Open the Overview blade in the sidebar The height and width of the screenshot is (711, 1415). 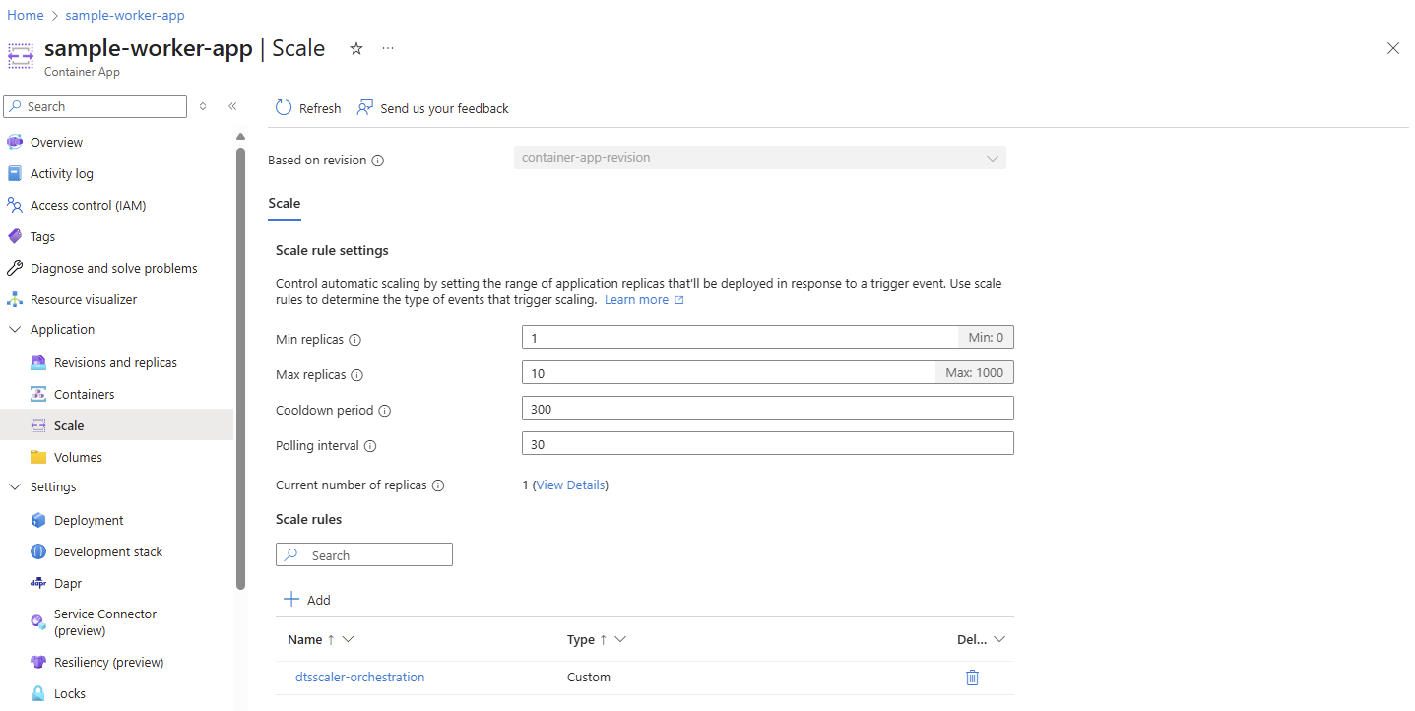coord(55,141)
